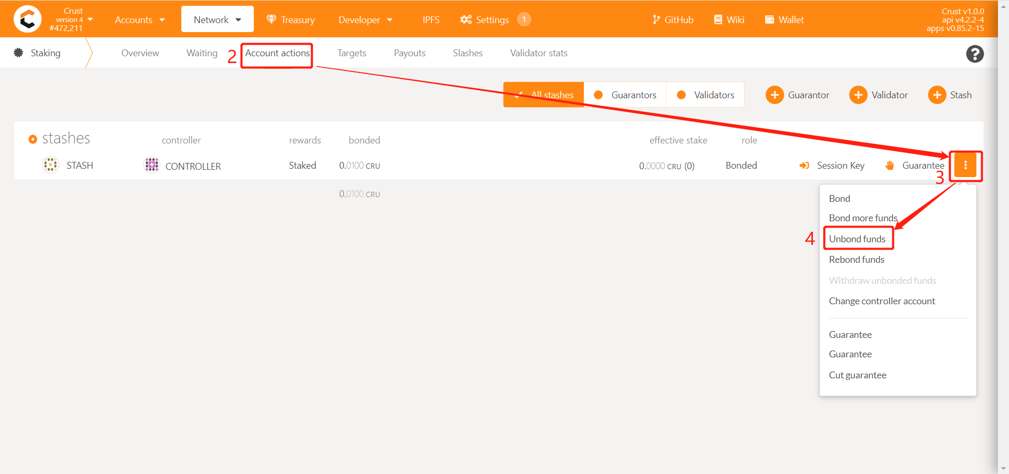Choose Bond more funds

click(x=863, y=218)
